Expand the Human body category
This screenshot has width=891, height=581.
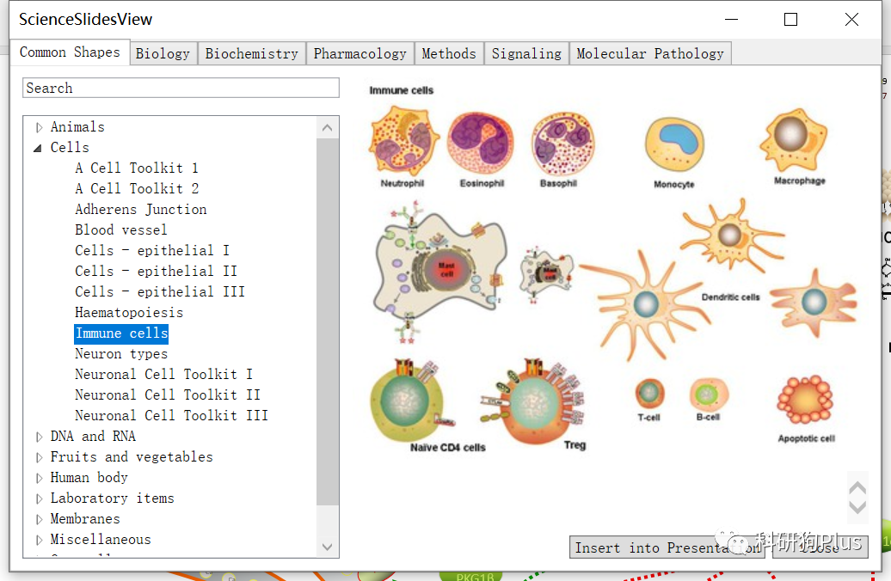tap(39, 478)
